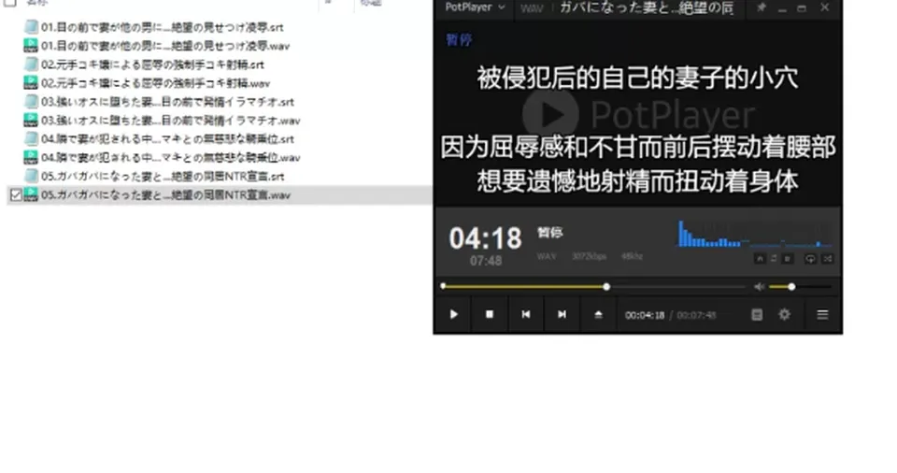The width and height of the screenshot is (897, 473).
Task: Toggle the select-all checkbox in the file list header
Action: click(x=10, y=3)
